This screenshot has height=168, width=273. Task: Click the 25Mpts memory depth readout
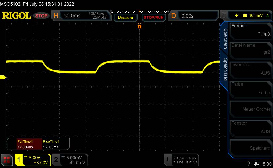point(99,17)
